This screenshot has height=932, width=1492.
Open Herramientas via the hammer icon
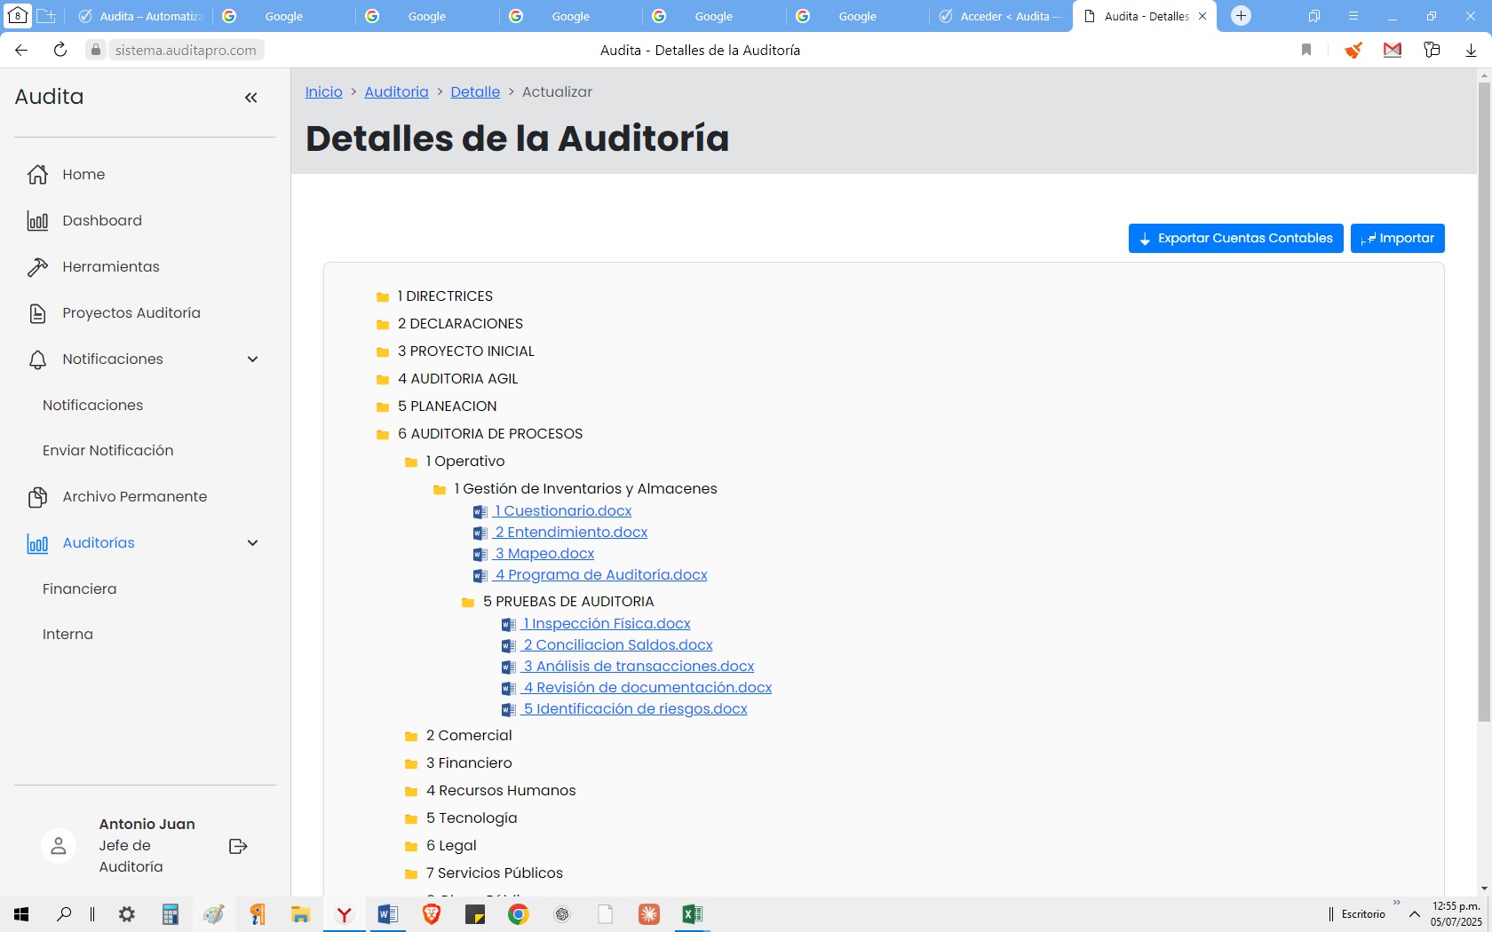pos(37,267)
